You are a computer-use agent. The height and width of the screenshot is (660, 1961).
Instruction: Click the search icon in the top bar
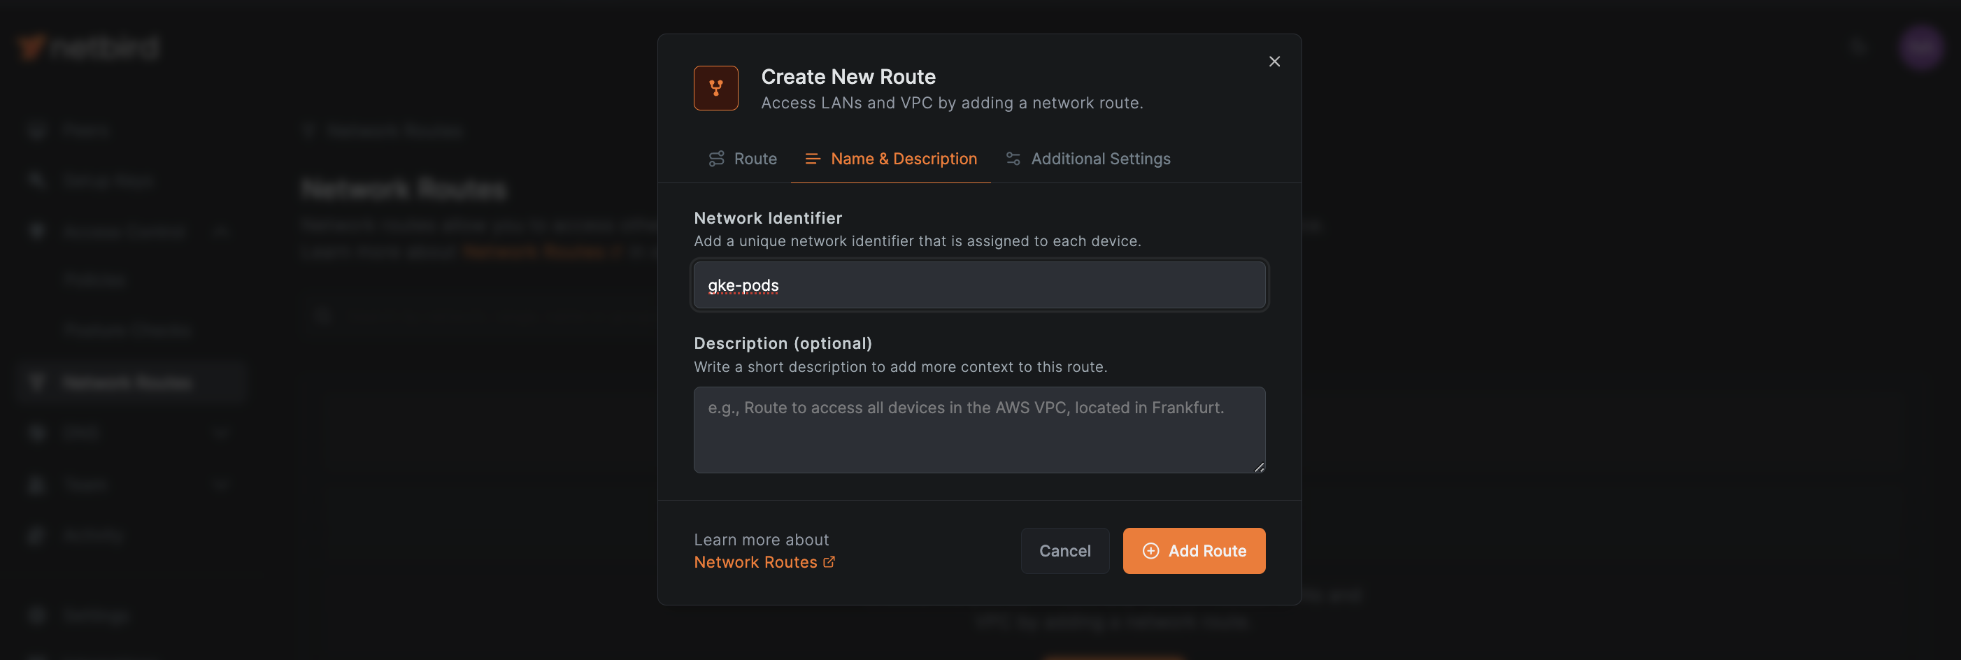tap(1857, 48)
